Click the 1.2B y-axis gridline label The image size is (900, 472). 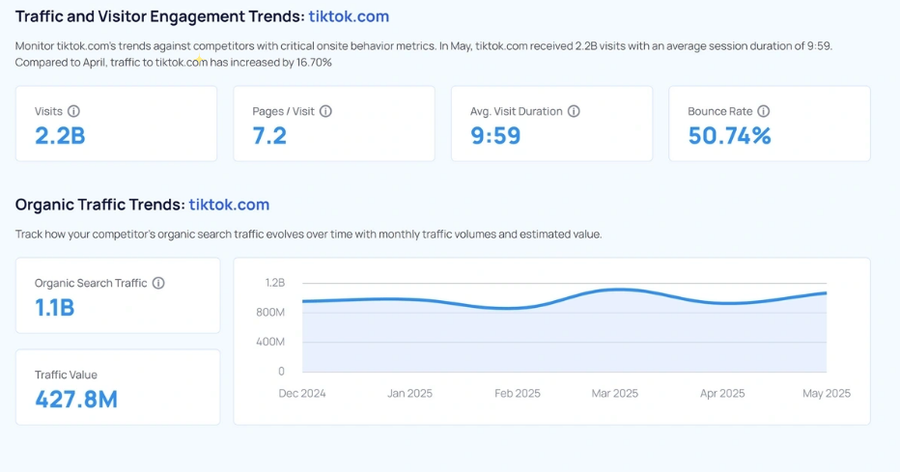pos(274,283)
